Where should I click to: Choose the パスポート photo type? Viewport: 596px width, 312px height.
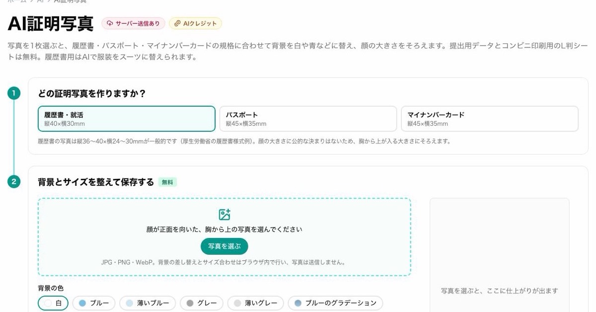pos(308,119)
